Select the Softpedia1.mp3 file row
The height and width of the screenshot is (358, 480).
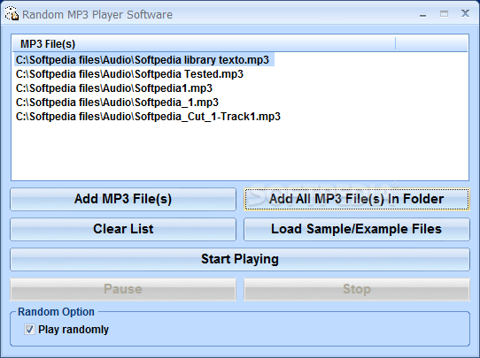coord(114,88)
